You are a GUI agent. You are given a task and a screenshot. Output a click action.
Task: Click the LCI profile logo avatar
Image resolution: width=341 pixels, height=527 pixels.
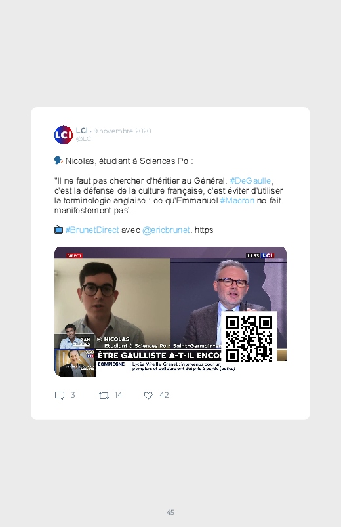[x=64, y=135]
